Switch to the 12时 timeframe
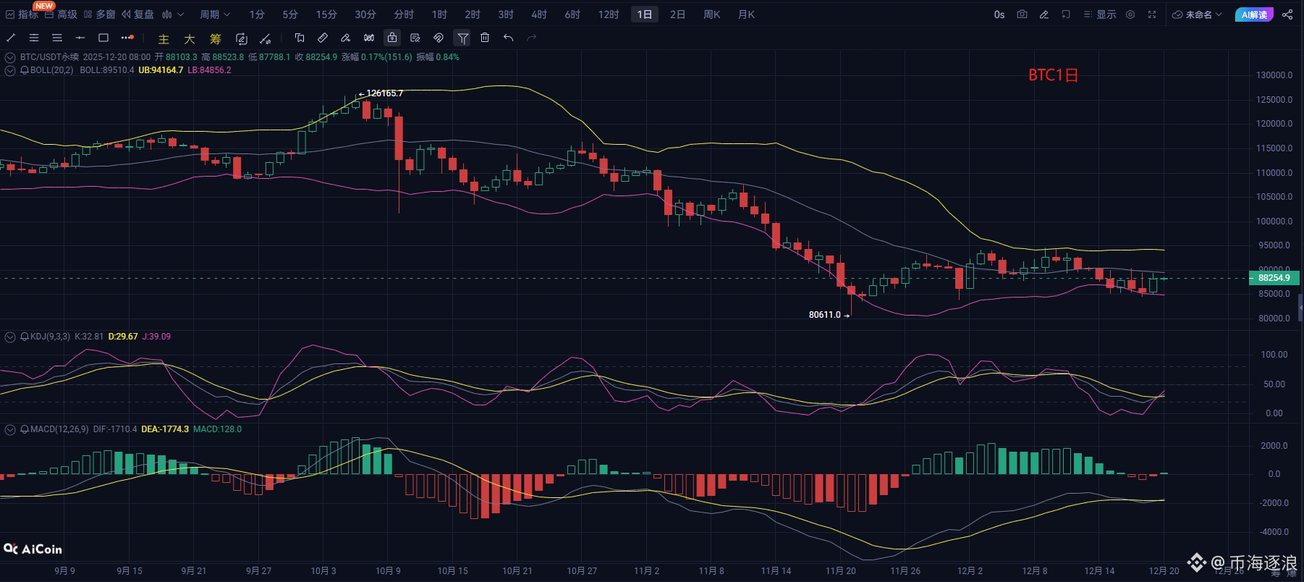The height and width of the screenshot is (582, 1304). [x=609, y=14]
